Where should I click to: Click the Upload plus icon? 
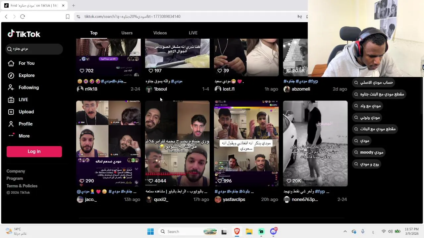11,112
